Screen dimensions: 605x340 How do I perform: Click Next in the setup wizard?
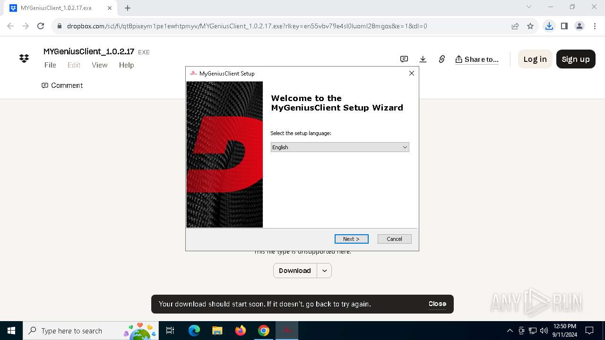[x=351, y=239]
